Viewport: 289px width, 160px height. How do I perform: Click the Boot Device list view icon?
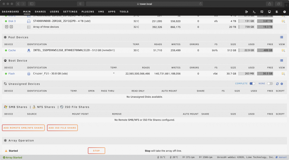281,60
